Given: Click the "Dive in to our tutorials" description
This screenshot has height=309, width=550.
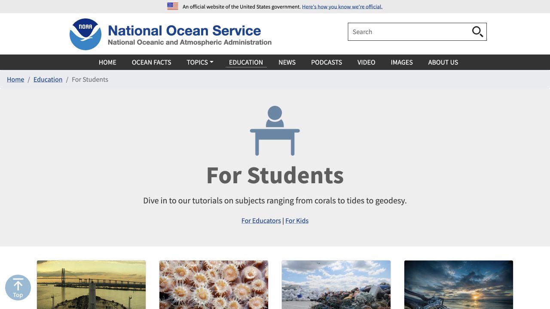Looking at the screenshot, I should [x=275, y=200].
